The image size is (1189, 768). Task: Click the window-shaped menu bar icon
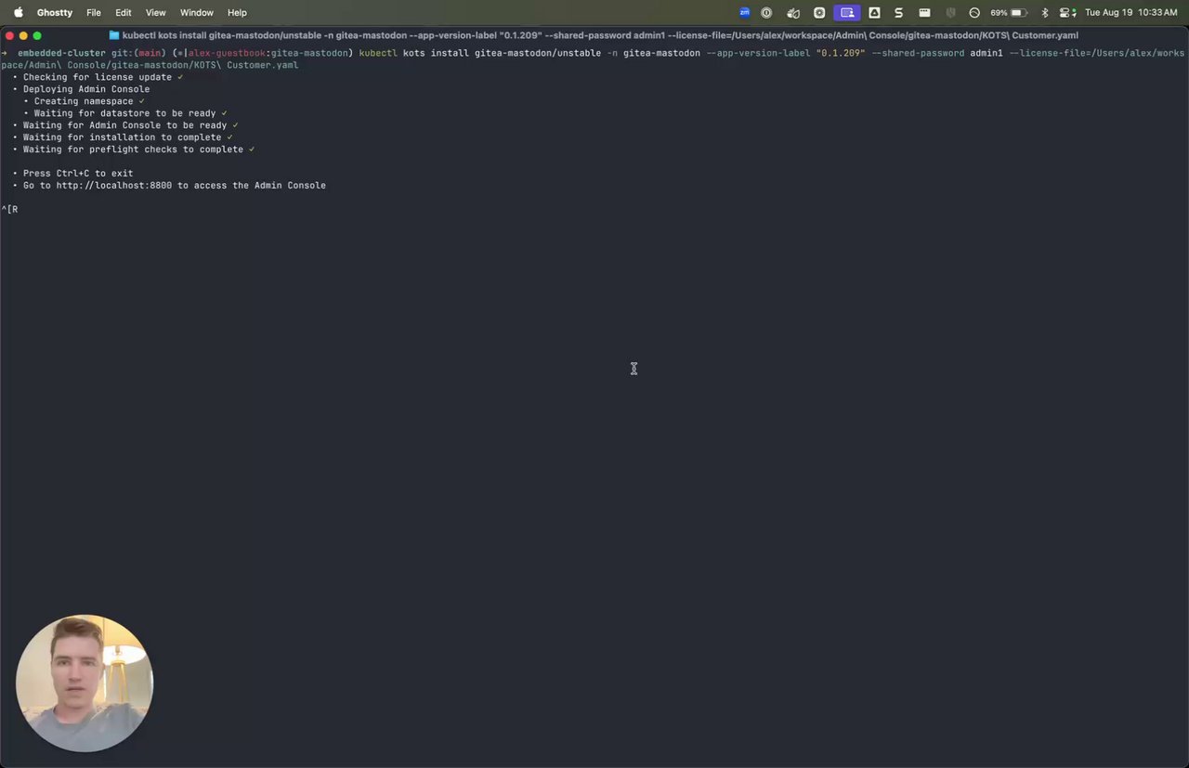coord(924,13)
